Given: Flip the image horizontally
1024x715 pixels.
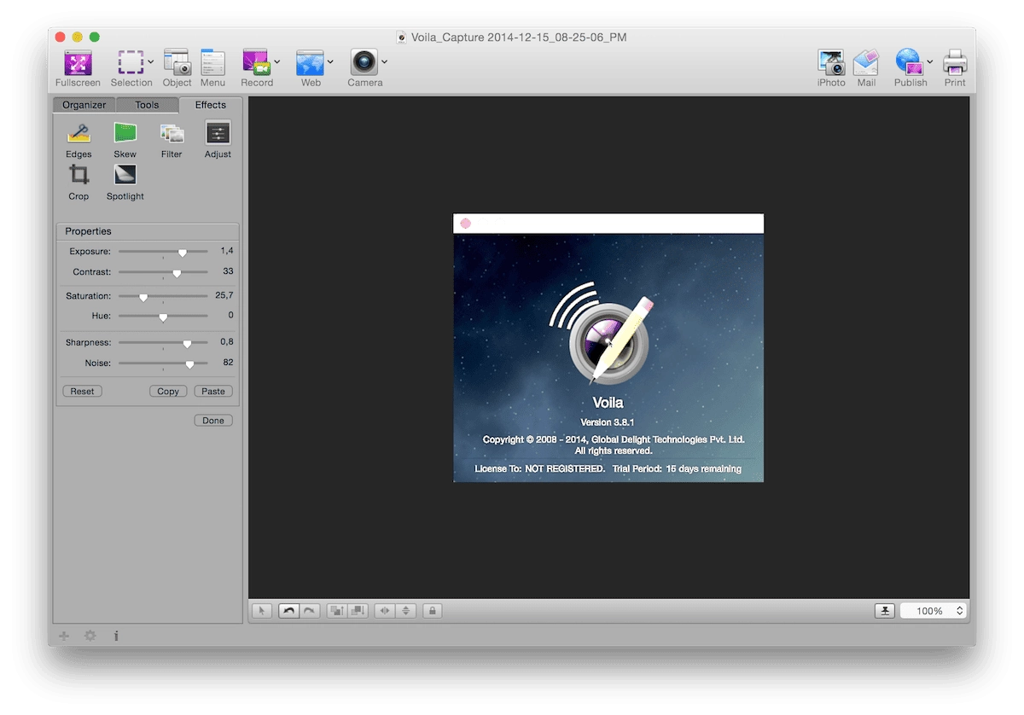Looking at the screenshot, I should tap(385, 610).
